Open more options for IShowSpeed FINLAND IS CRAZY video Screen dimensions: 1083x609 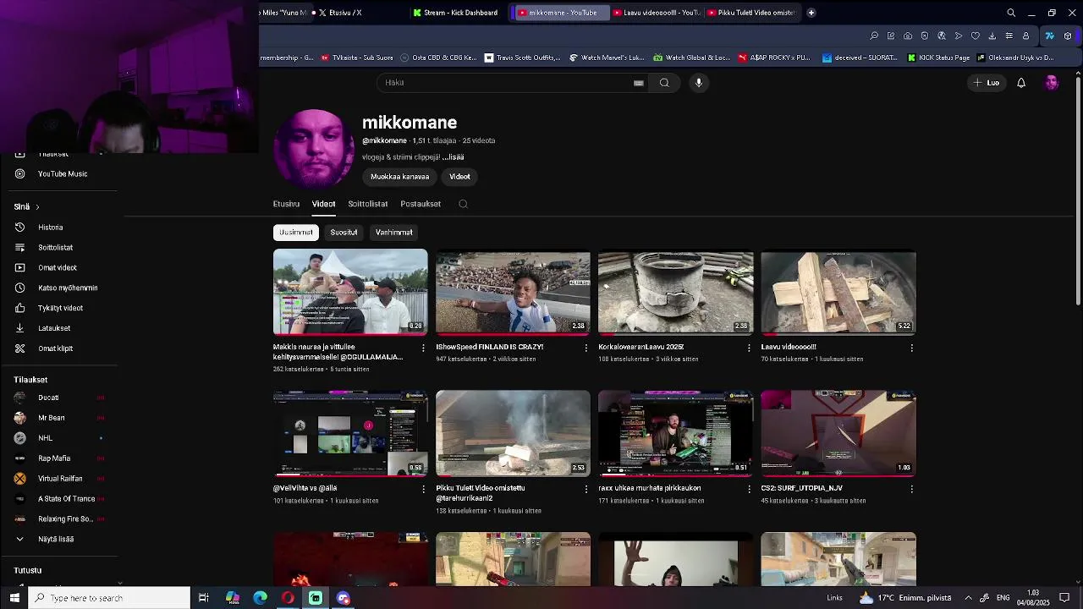(x=586, y=348)
